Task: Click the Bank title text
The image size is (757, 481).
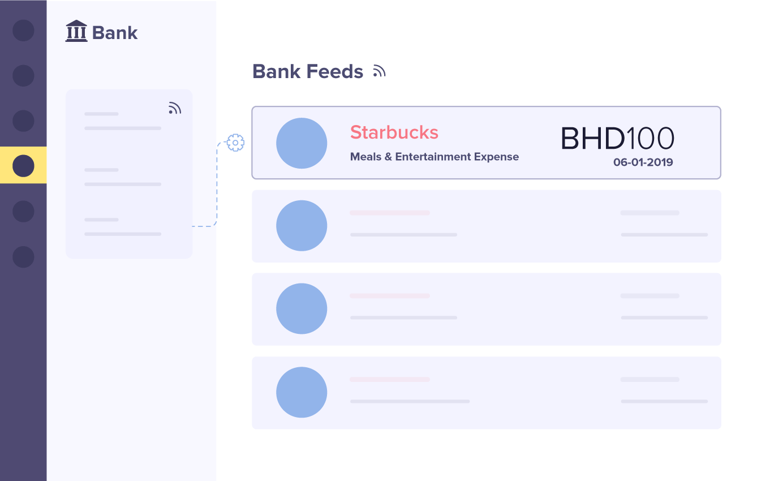Action: (x=115, y=33)
